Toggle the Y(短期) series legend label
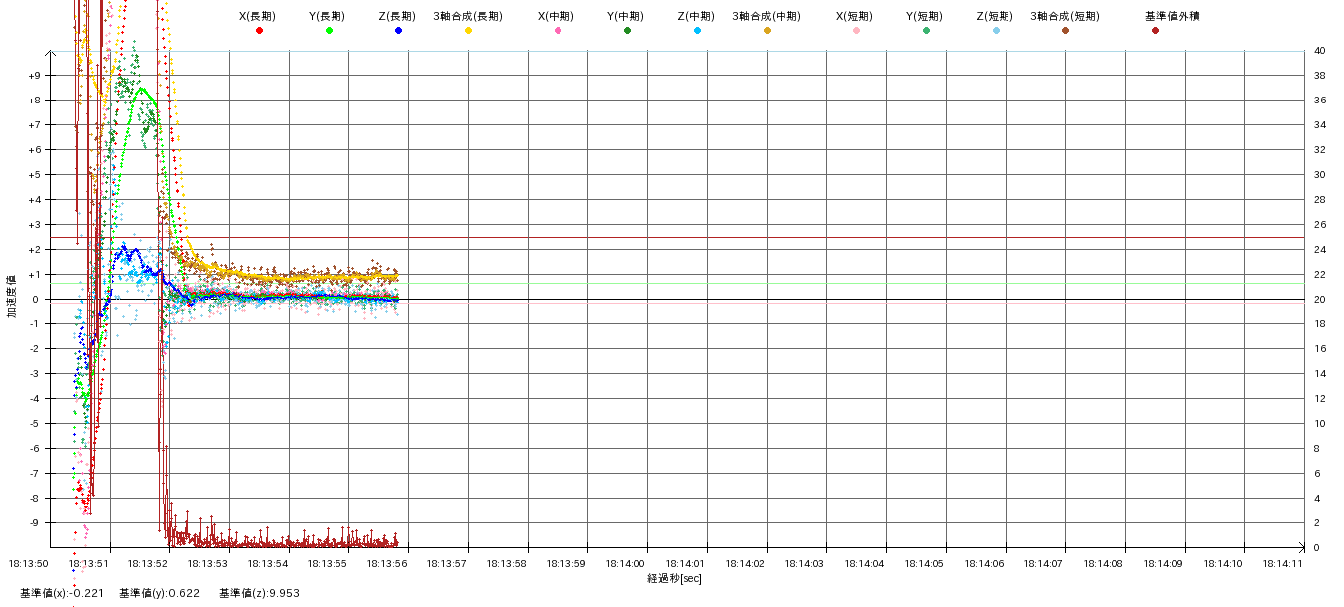 coord(924,16)
